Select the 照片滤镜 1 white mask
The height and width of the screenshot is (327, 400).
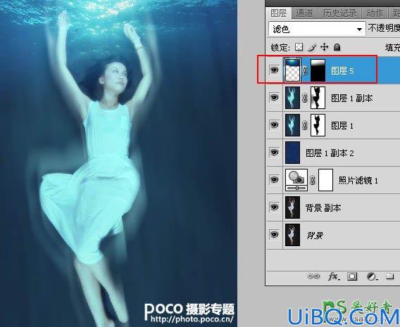click(326, 180)
